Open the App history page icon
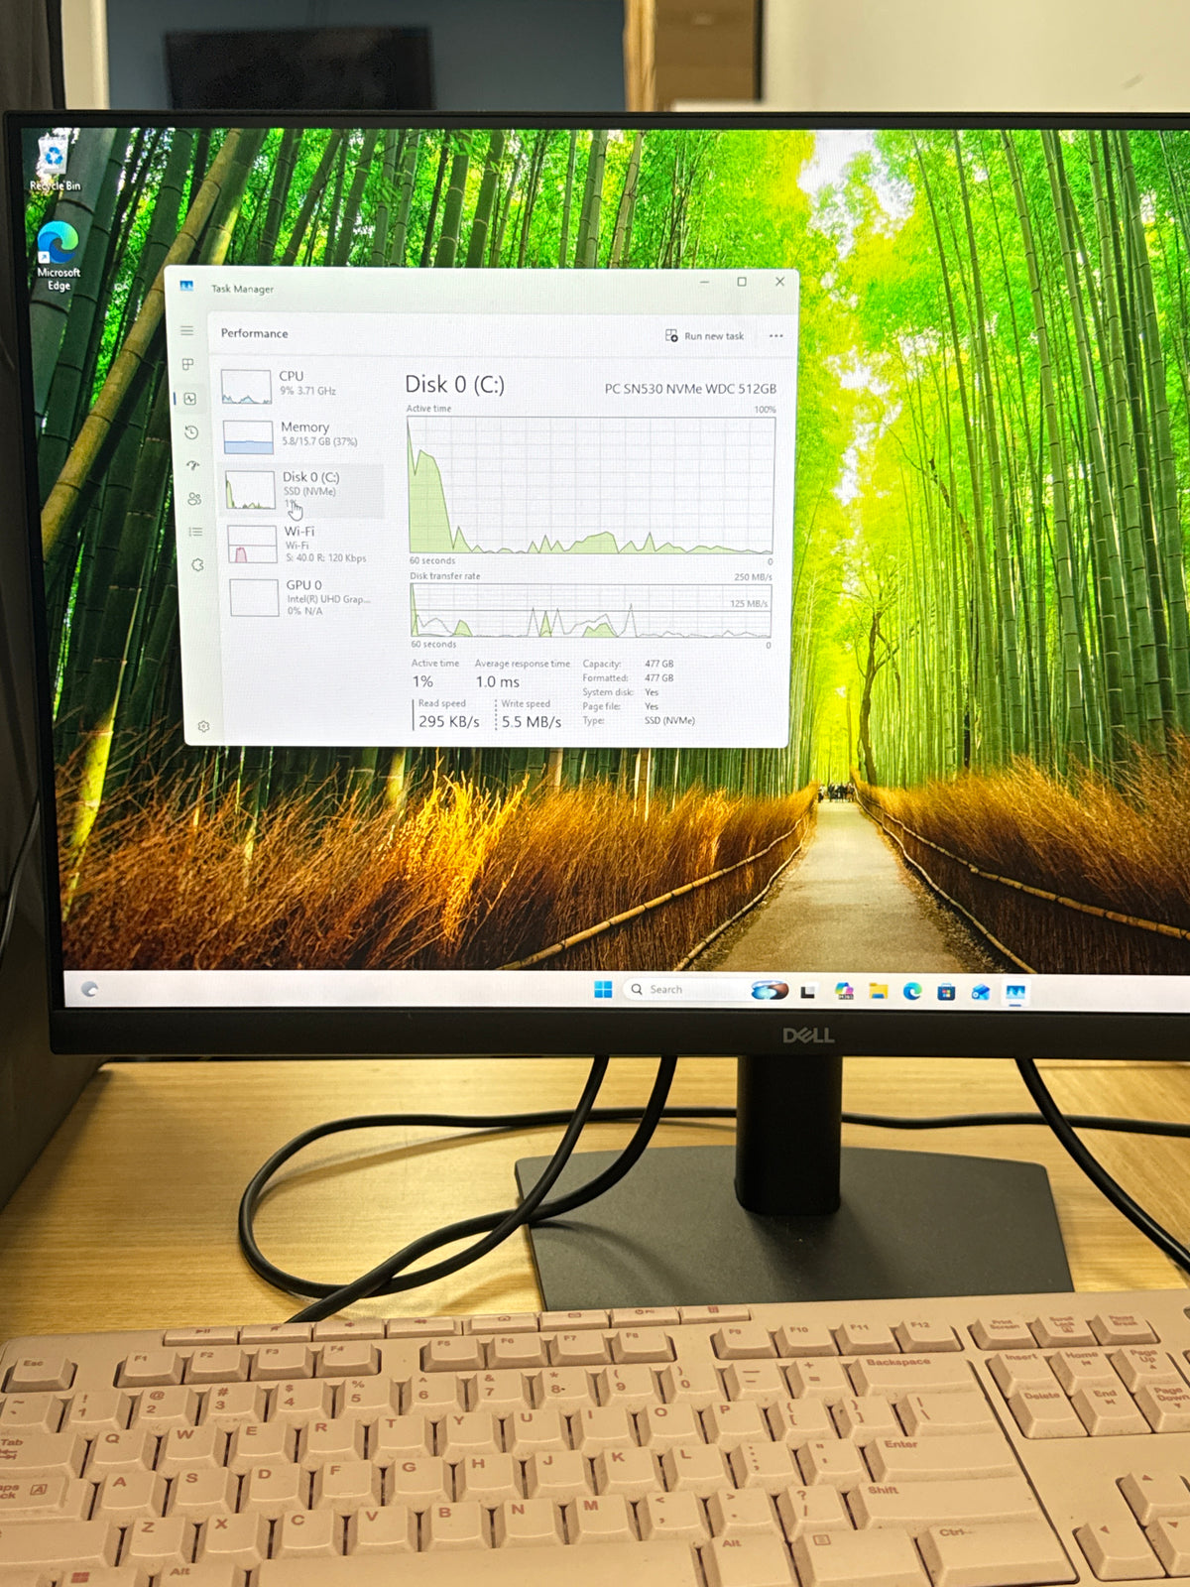The height and width of the screenshot is (1587, 1190). [191, 431]
